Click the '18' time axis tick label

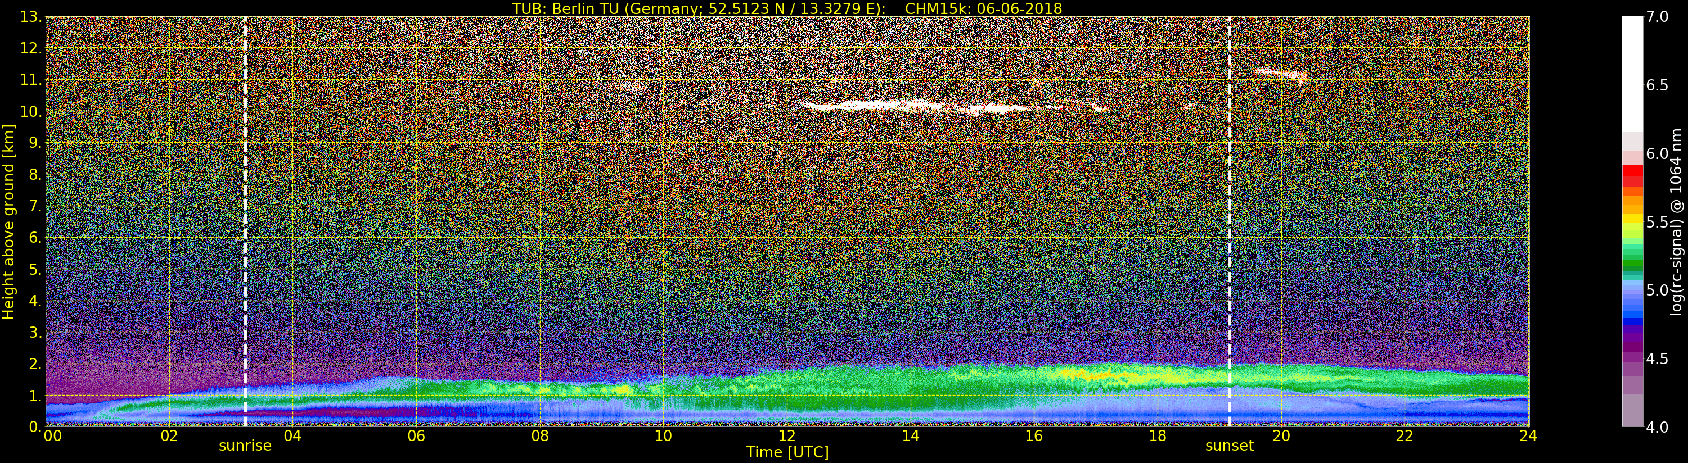[1157, 436]
